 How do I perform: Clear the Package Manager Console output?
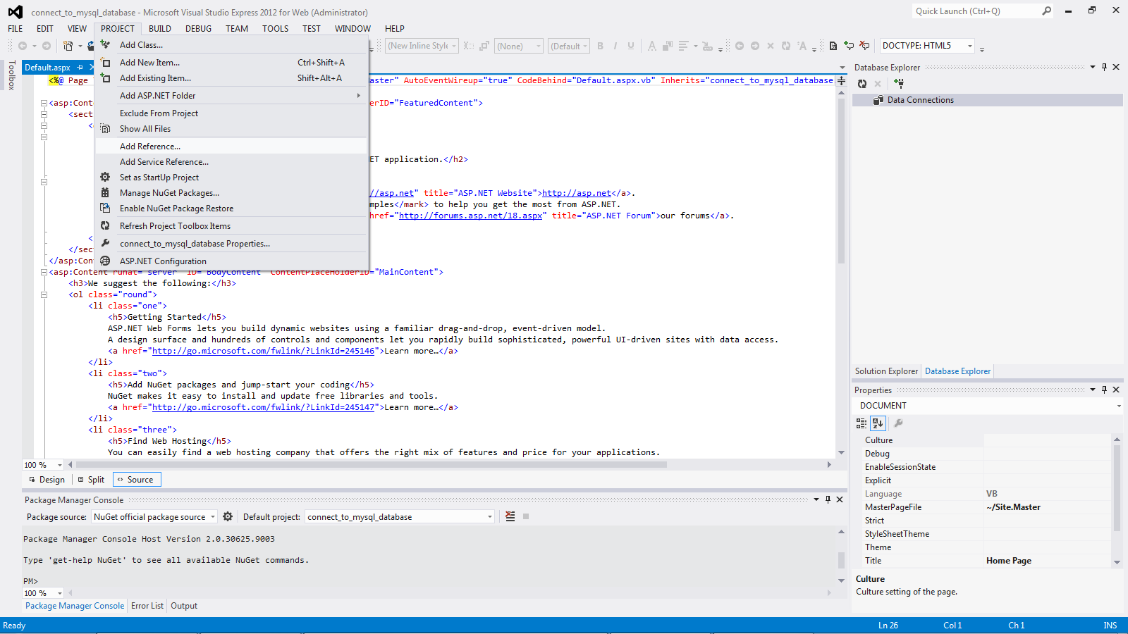click(x=510, y=516)
